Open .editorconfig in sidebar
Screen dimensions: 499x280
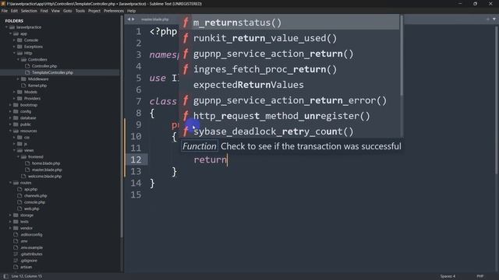click(31, 235)
